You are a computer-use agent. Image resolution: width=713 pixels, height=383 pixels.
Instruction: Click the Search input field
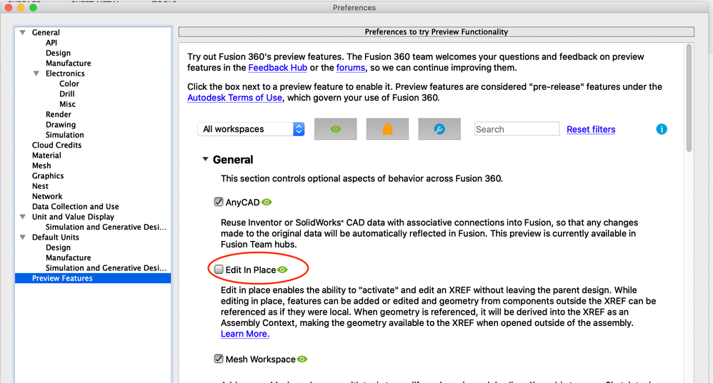[x=517, y=129]
